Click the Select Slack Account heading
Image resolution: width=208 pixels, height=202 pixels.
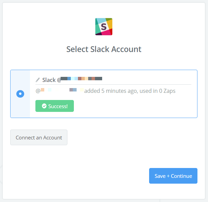pos(104,49)
